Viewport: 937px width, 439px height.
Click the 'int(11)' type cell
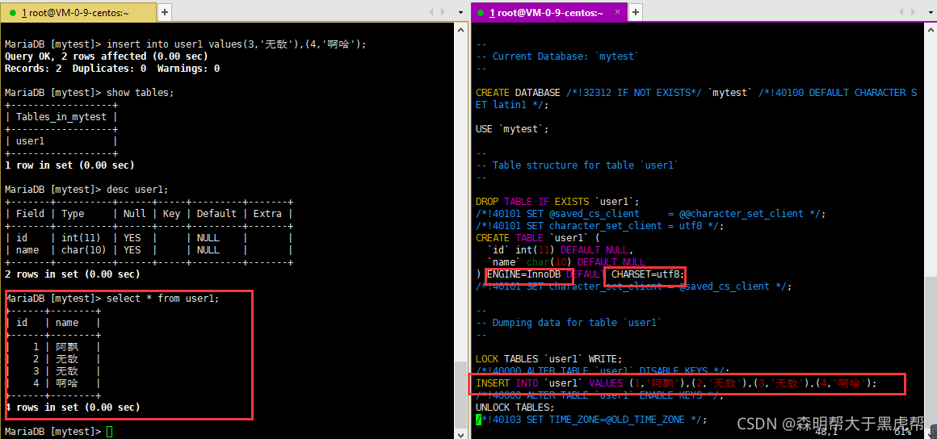coord(81,238)
